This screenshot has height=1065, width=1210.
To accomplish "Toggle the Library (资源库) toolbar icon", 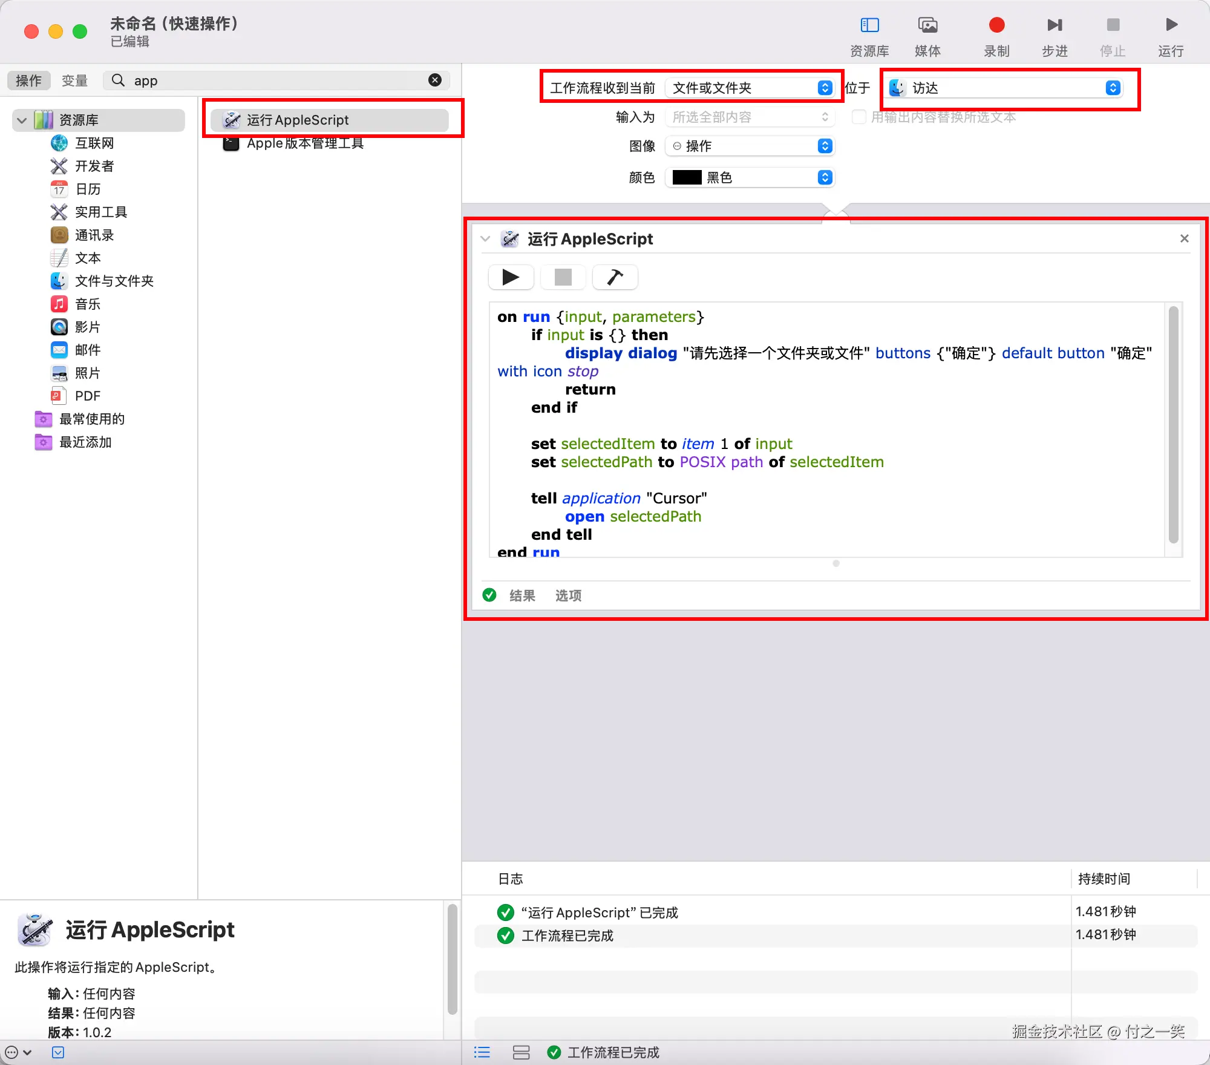I will point(869,25).
